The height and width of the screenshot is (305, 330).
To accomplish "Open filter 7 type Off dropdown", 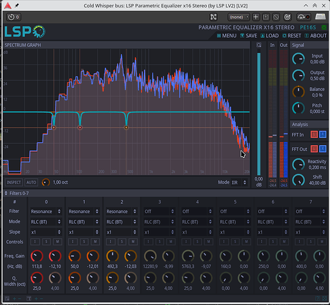I will tap(310, 211).
